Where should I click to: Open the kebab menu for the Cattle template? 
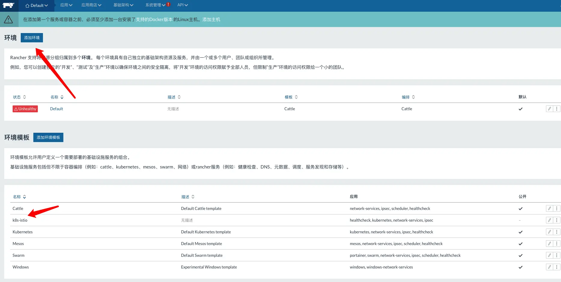556,208
